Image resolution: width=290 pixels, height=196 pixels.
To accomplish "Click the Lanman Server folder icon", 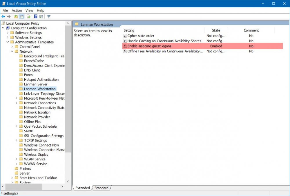I will click(x=21, y=84).
